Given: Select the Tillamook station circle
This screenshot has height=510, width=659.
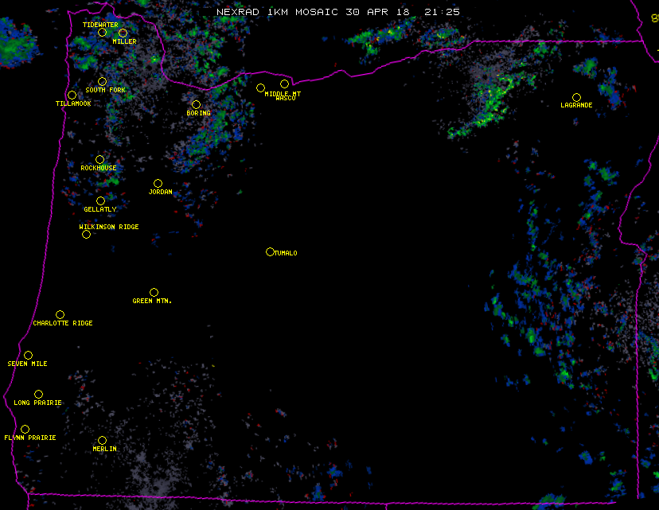Looking at the screenshot, I should pos(72,95).
